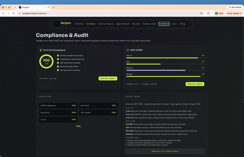Click the 'article 15' line
Image resolution: width=244 pixels, height=157 pixels.
(162, 115)
